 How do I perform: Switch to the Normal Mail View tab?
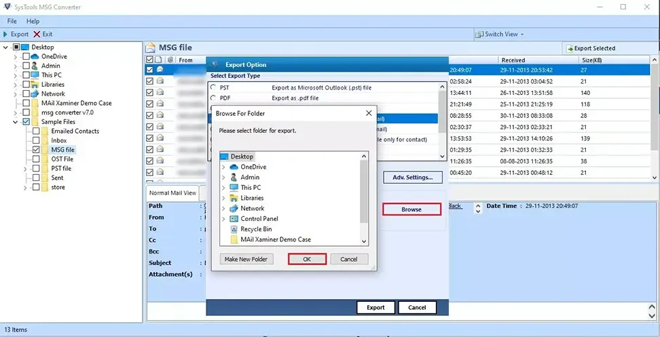coord(172,193)
